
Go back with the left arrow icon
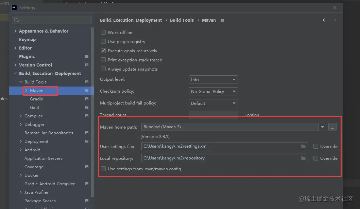pos(325,20)
